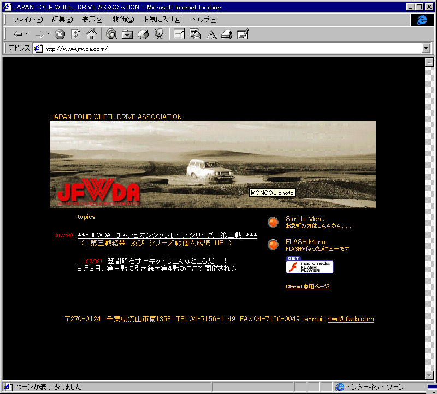437x394 pixels.
Task: Click the FLASHを使ったメニューです subtitle text
Action: click(x=317, y=249)
